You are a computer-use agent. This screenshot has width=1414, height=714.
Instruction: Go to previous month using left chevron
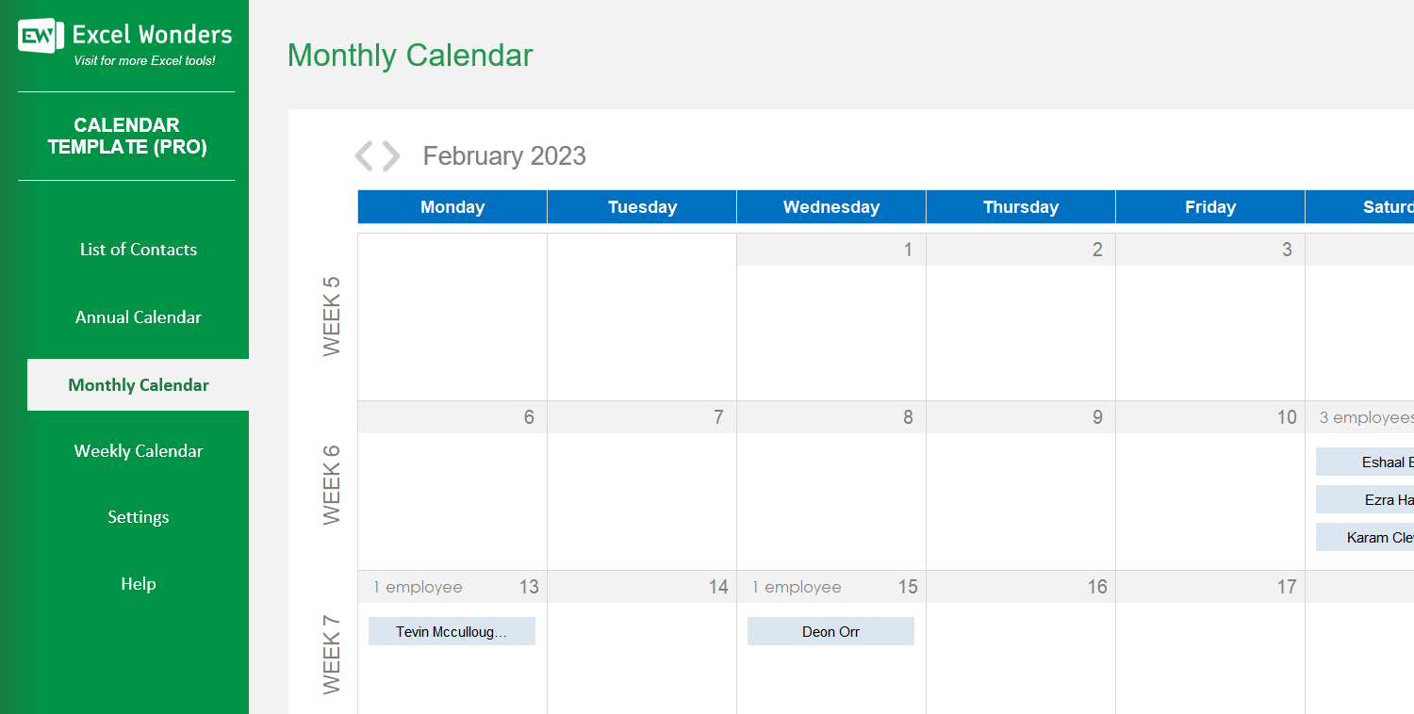coord(366,155)
